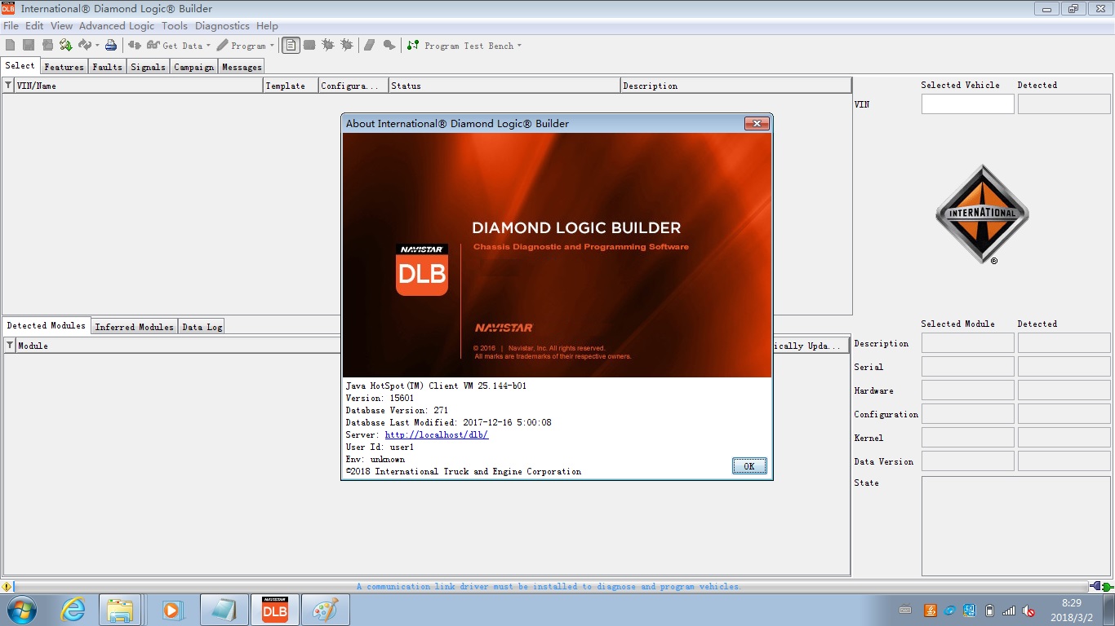The height and width of the screenshot is (626, 1115).
Task: Expand the Program Test Bench dropdown arrow
Action: [519, 46]
